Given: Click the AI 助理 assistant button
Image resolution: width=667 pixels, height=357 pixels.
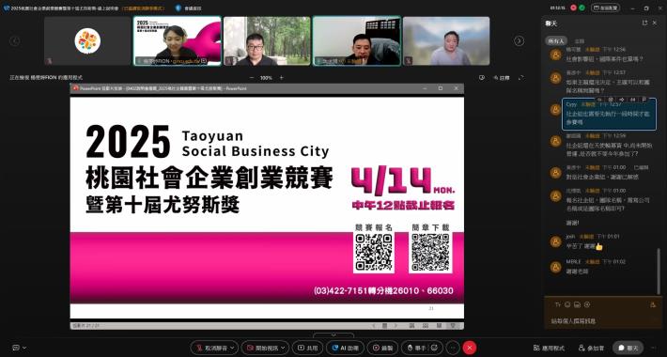Looking at the screenshot, I should tap(345, 348).
